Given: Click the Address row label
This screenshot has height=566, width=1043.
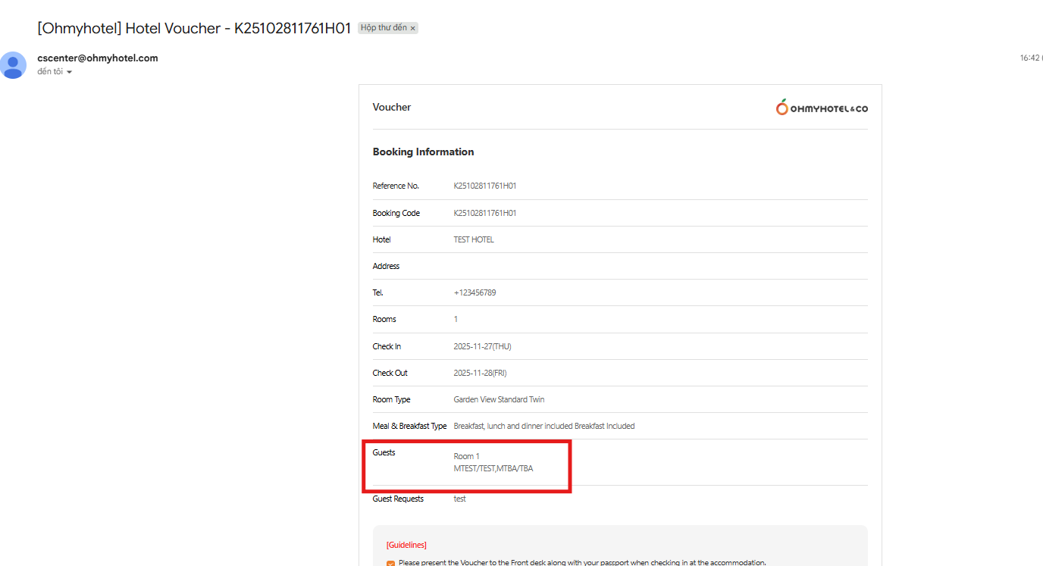Looking at the screenshot, I should coord(386,266).
